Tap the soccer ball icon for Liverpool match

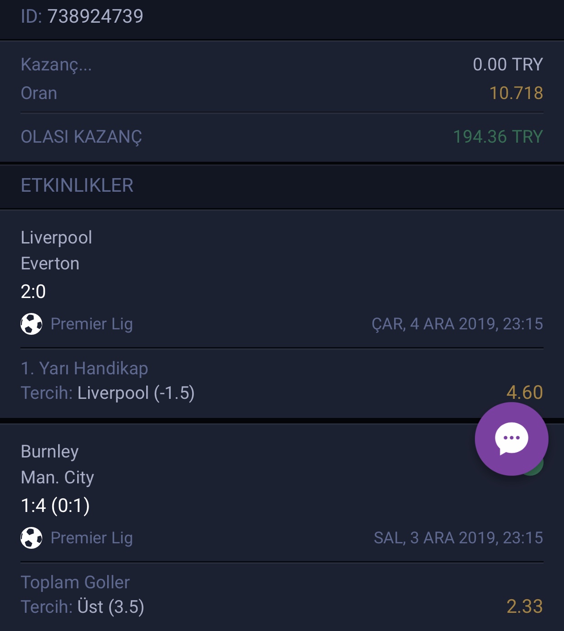click(31, 324)
